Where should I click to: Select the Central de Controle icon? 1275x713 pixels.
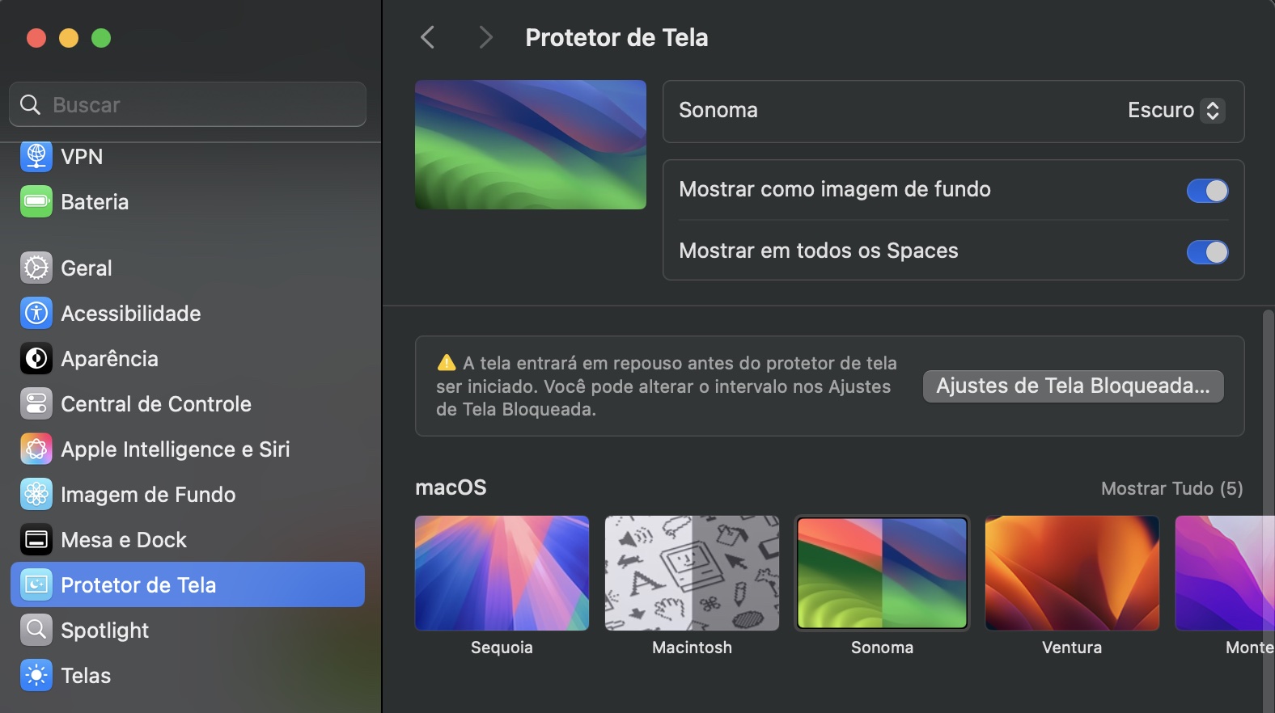[36, 403]
